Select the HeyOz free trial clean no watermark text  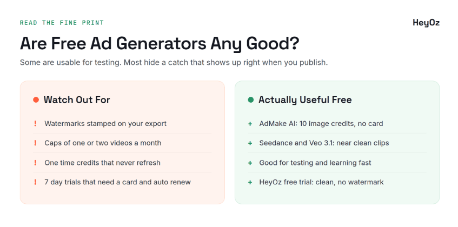point(321,182)
